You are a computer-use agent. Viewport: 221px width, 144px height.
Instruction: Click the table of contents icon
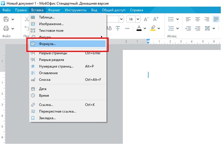[33, 73]
